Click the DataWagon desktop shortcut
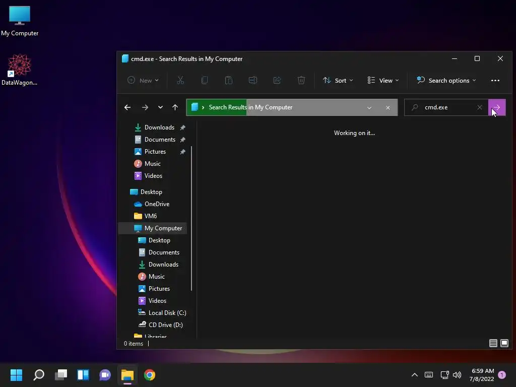Viewport: 516px width, 387px height. [20, 70]
